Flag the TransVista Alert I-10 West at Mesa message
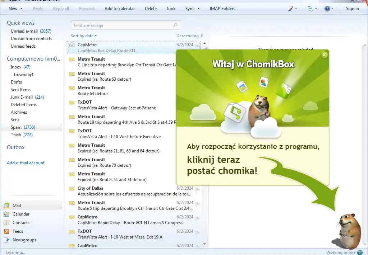This screenshot has width=368, height=255. click(198, 232)
